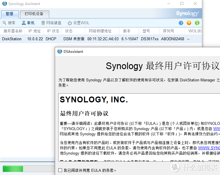Click the 设置WOL power icon
Image resolution: width=220 pixels, height=175 pixels.
(70, 23)
